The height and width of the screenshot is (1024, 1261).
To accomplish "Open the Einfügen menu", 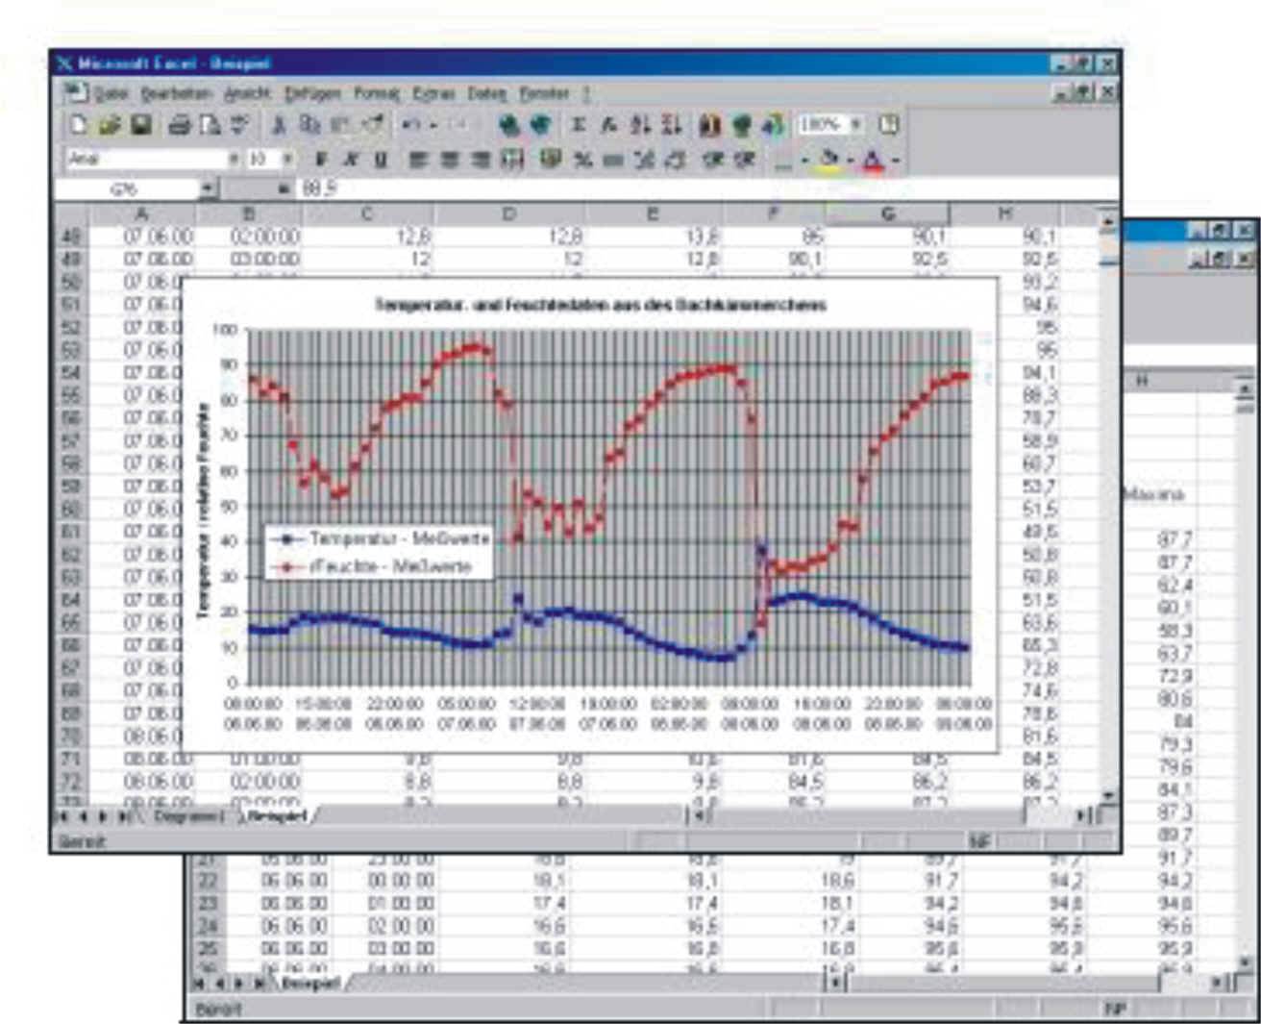I will pyautogui.click(x=312, y=94).
